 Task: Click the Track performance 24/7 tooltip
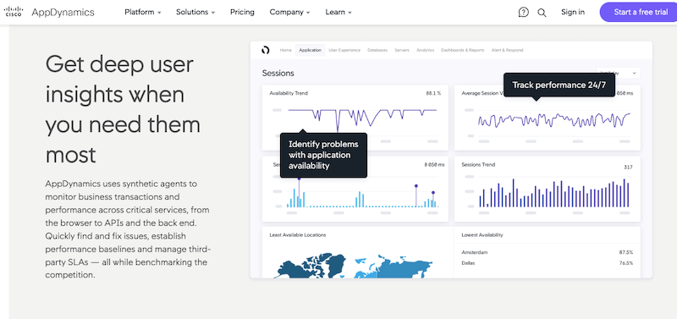pos(559,85)
